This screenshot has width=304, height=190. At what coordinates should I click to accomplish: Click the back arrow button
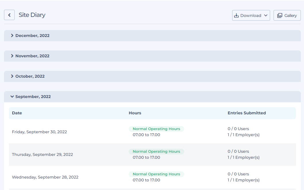click(x=9, y=15)
